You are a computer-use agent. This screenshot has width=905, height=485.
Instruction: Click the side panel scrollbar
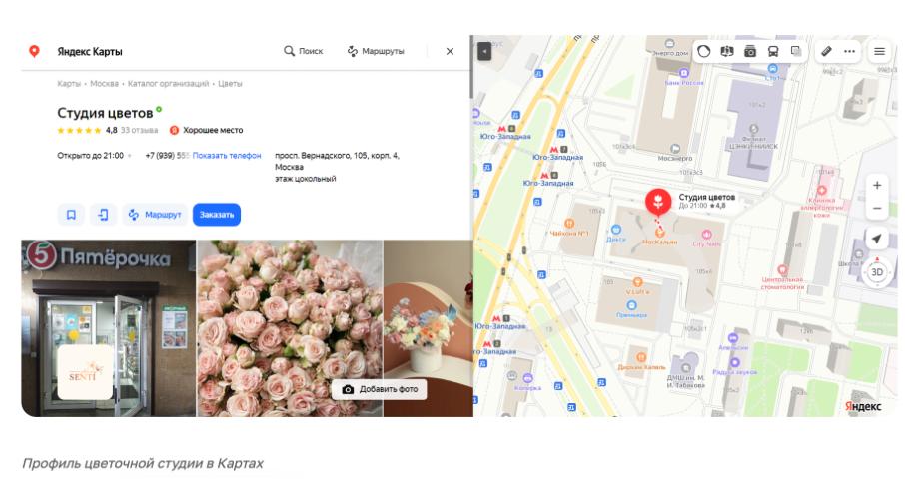471,66
